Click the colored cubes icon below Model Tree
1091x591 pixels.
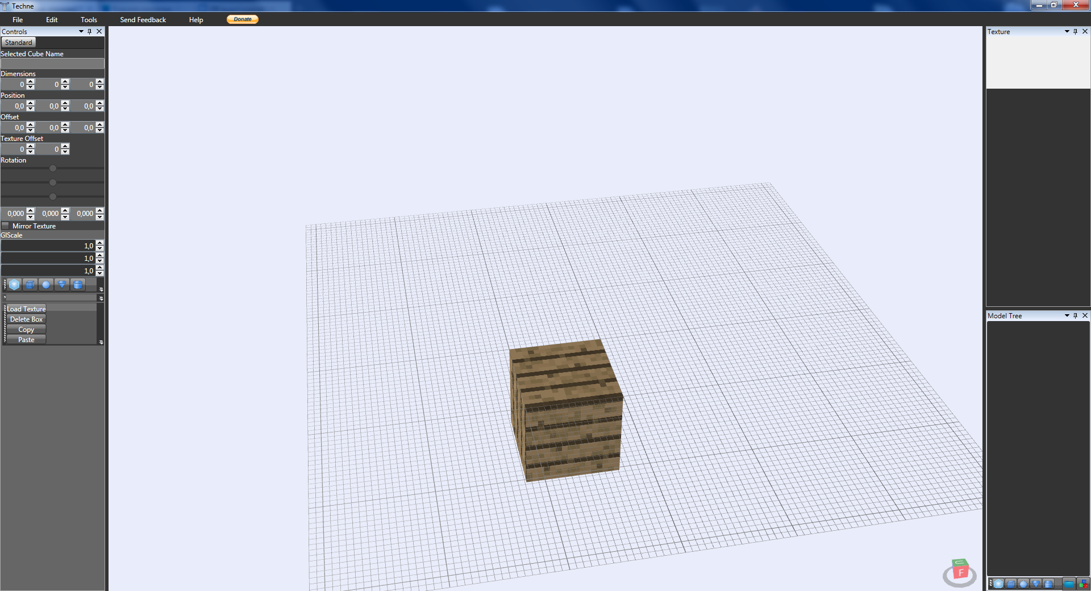tap(1083, 584)
